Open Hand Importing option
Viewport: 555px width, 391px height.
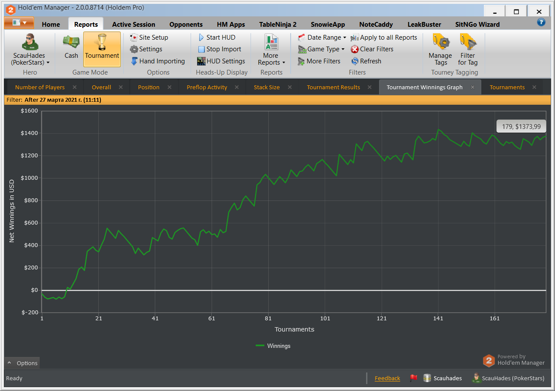coord(157,61)
